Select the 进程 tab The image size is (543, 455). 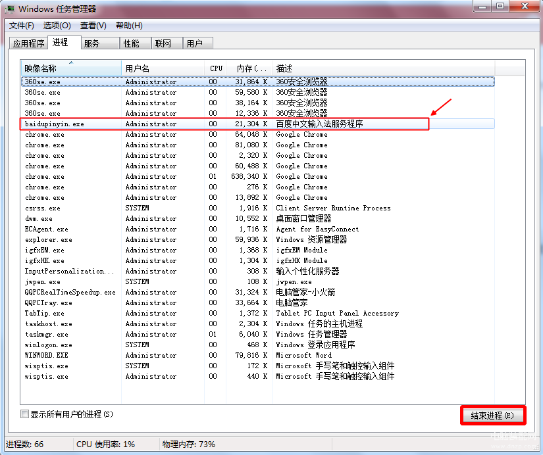click(x=65, y=43)
